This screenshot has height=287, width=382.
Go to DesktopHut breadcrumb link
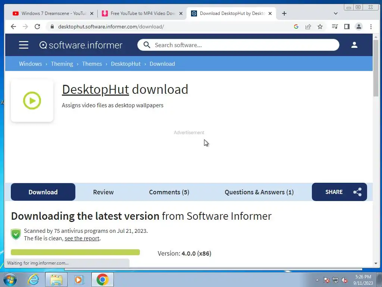coord(126,64)
